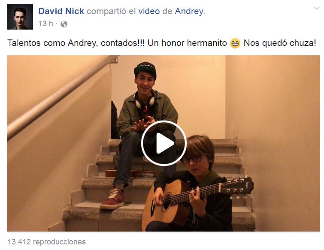The image size is (324, 250).
Task: Open the David Nick profile name link
Action: pyautogui.click(x=61, y=11)
